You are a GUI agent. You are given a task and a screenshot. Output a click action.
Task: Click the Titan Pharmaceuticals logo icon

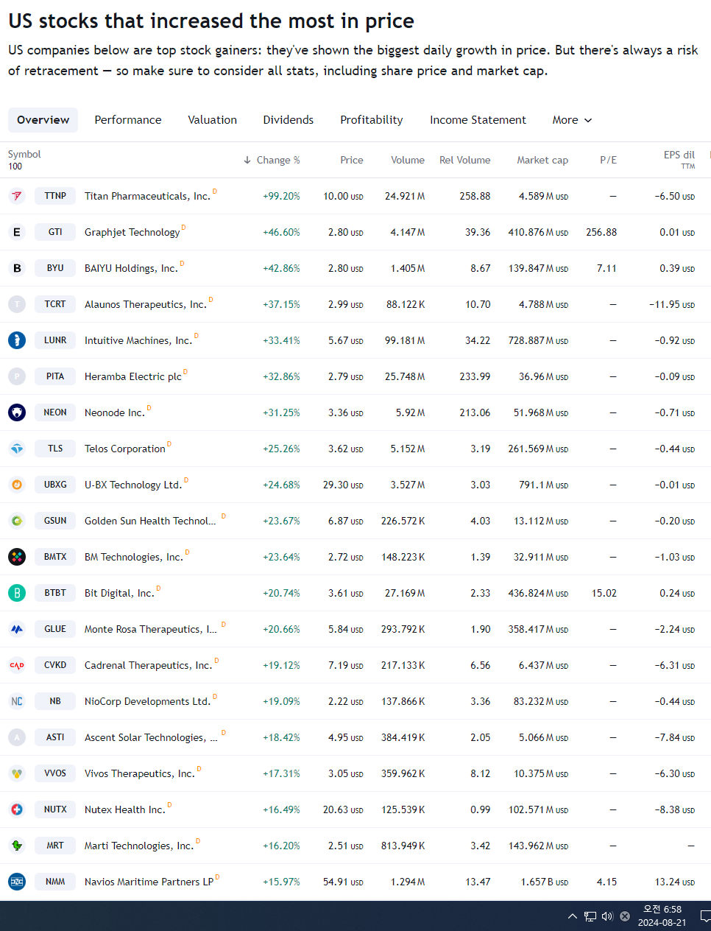(x=17, y=196)
